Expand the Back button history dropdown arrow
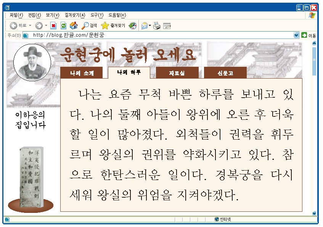This screenshot has width=323, height=227. pyautogui.click(x=30, y=26)
